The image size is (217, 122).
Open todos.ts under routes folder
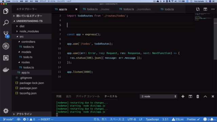[x=32, y=67]
